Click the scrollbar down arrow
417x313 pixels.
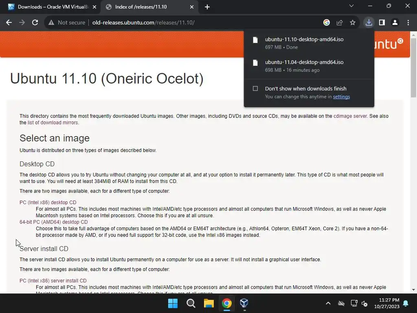point(414,290)
